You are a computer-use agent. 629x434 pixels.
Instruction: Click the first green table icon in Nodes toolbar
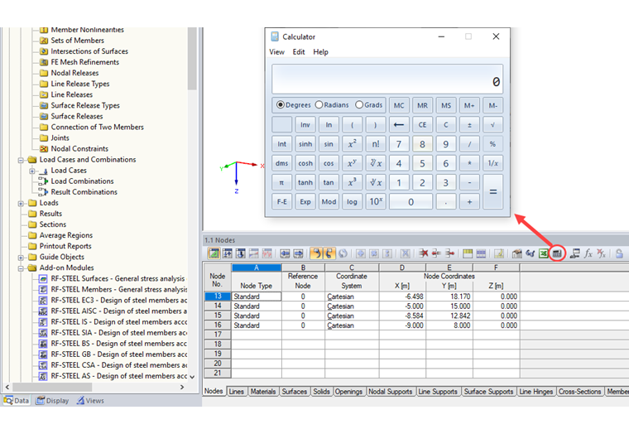point(214,253)
